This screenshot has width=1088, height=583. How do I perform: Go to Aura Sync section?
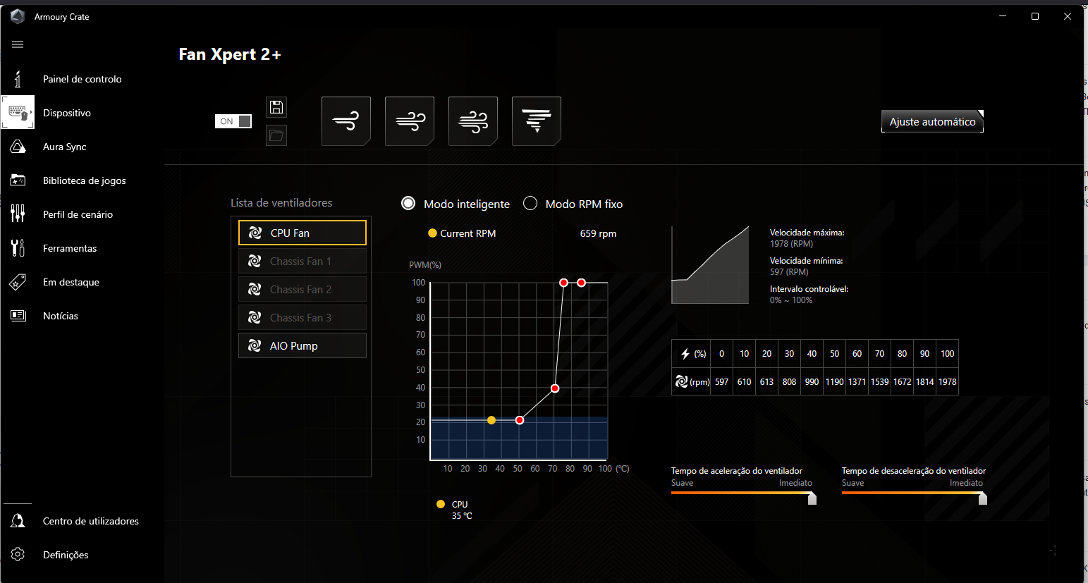pyautogui.click(x=64, y=147)
